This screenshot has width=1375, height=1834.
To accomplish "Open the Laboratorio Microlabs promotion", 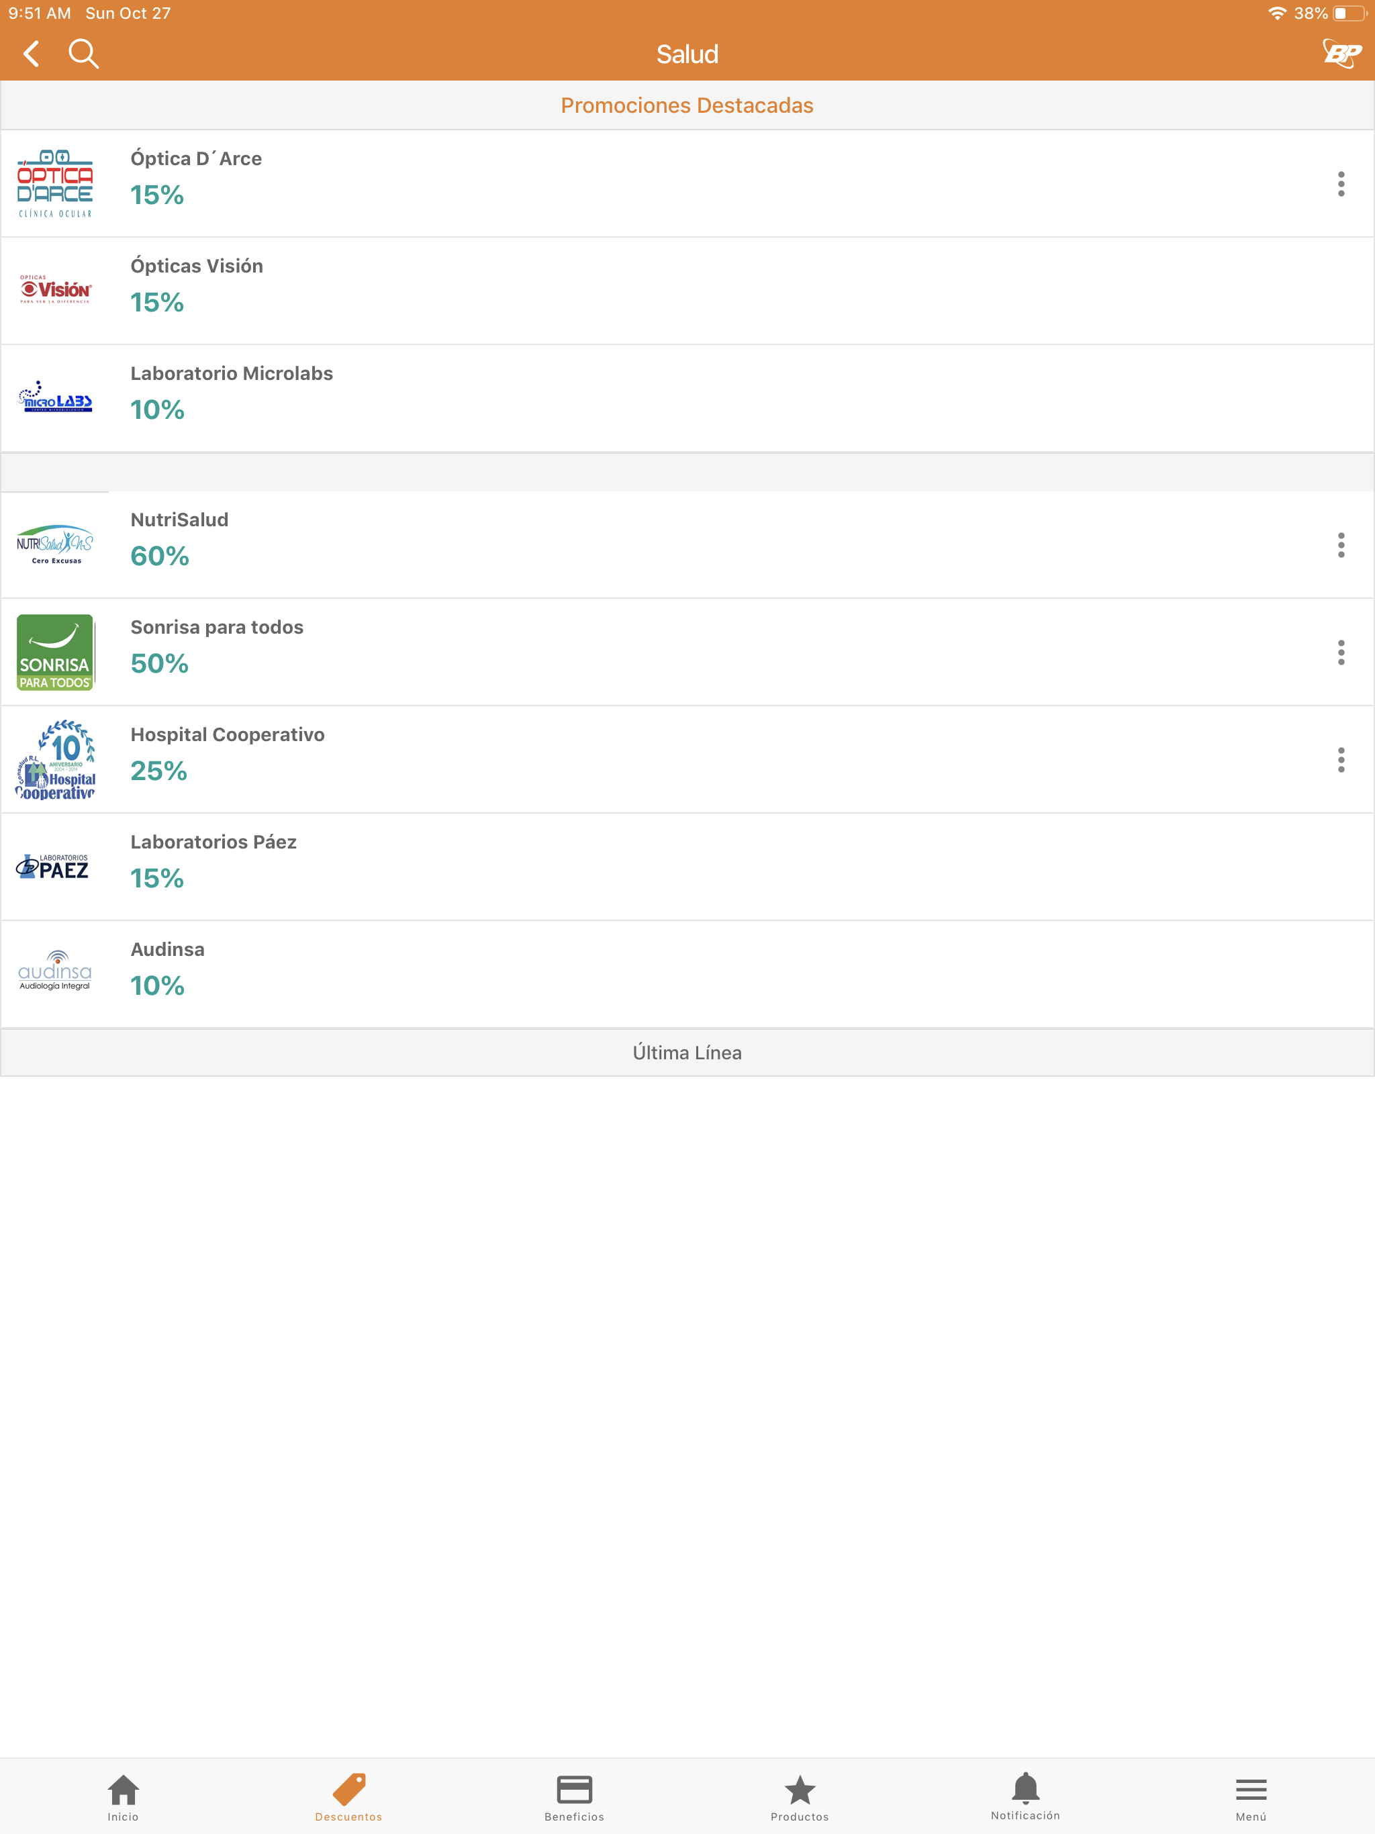I will tap(687, 399).
